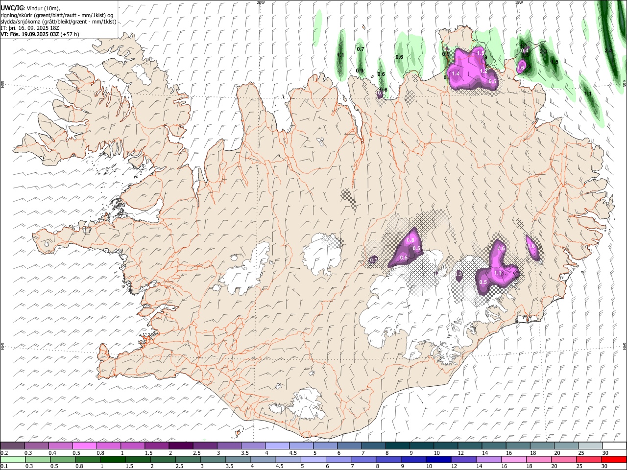627x470 pixels.
Task: Click the upper legend row swatch labeled 4
Action: tap(277, 446)
